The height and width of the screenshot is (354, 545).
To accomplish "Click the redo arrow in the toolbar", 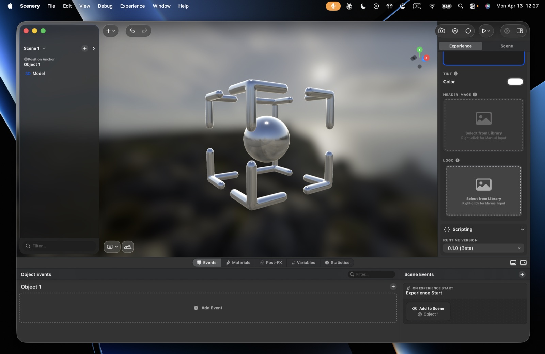I will click(x=144, y=31).
